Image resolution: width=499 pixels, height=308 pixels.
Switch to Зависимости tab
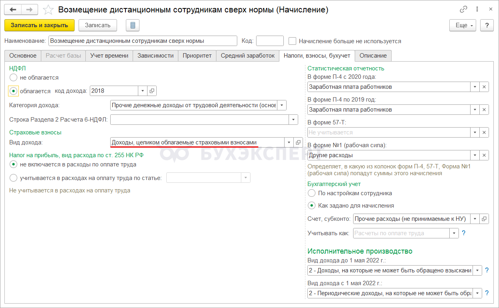click(155, 56)
